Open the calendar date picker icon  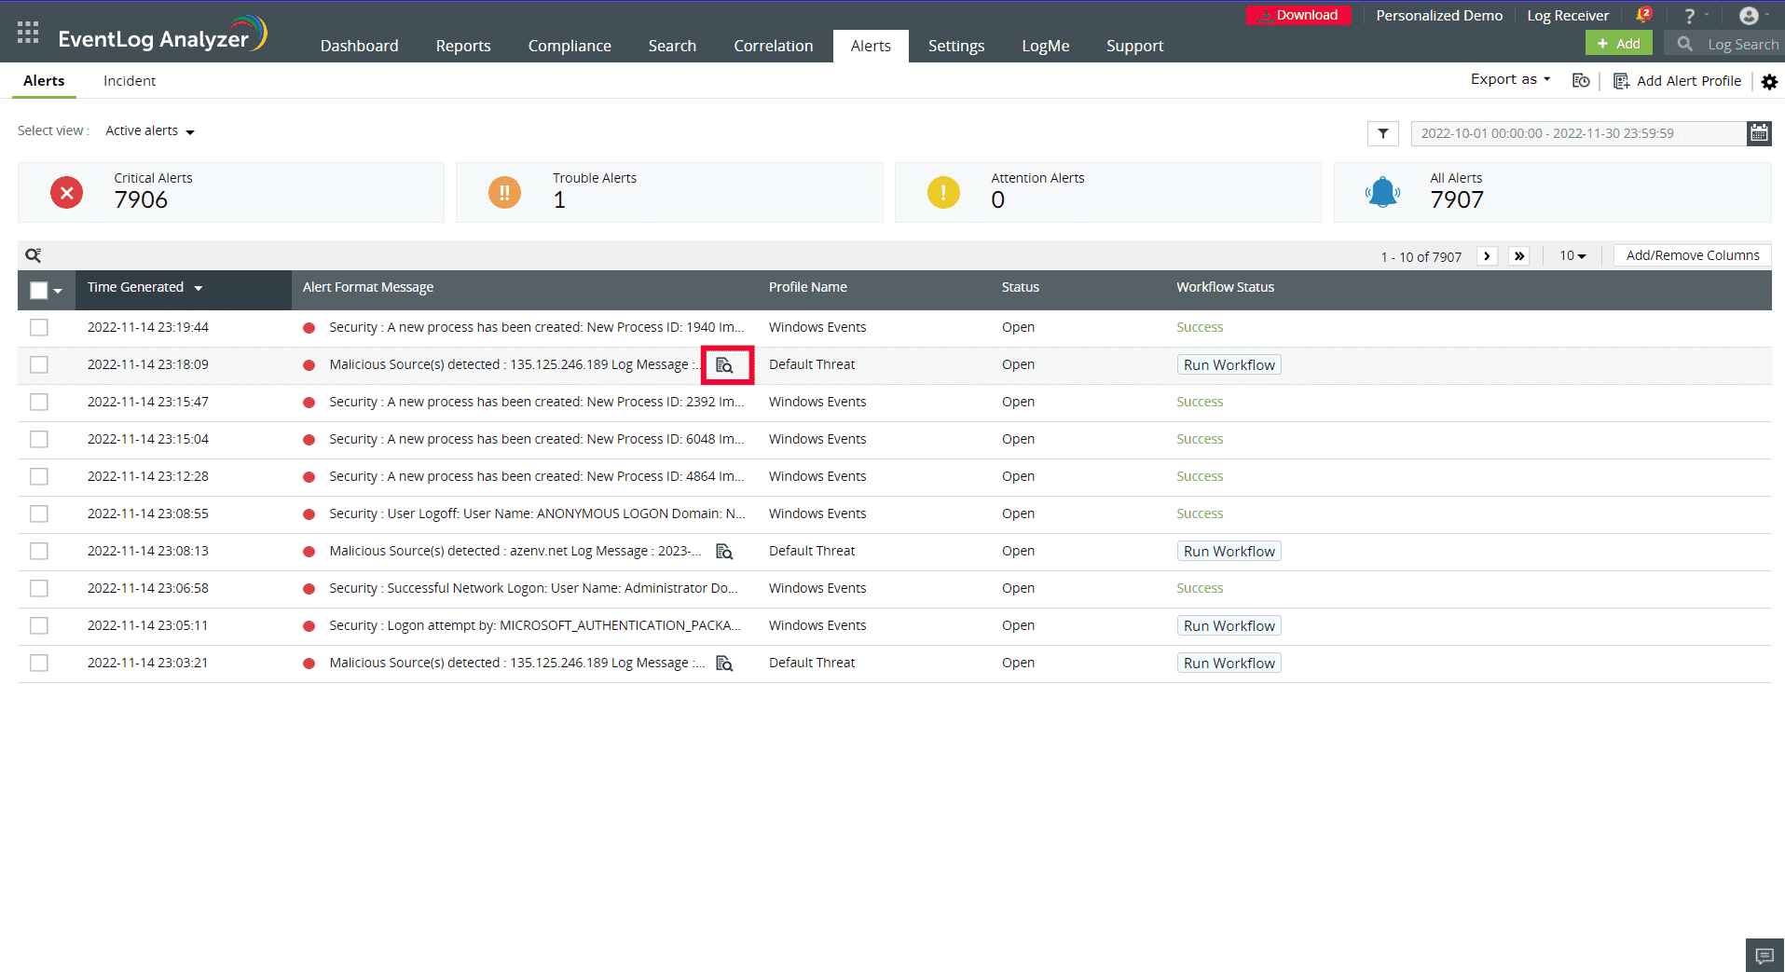pyautogui.click(x=1759, y=133)
